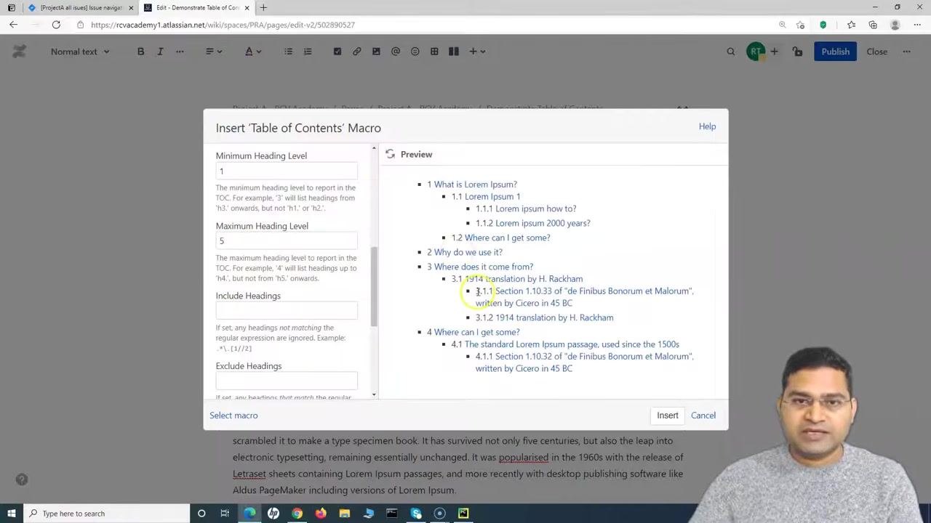The width and height of the screenshot is (931, 523).
Task: Click the Confluence logo
Action: pos(20,52)
